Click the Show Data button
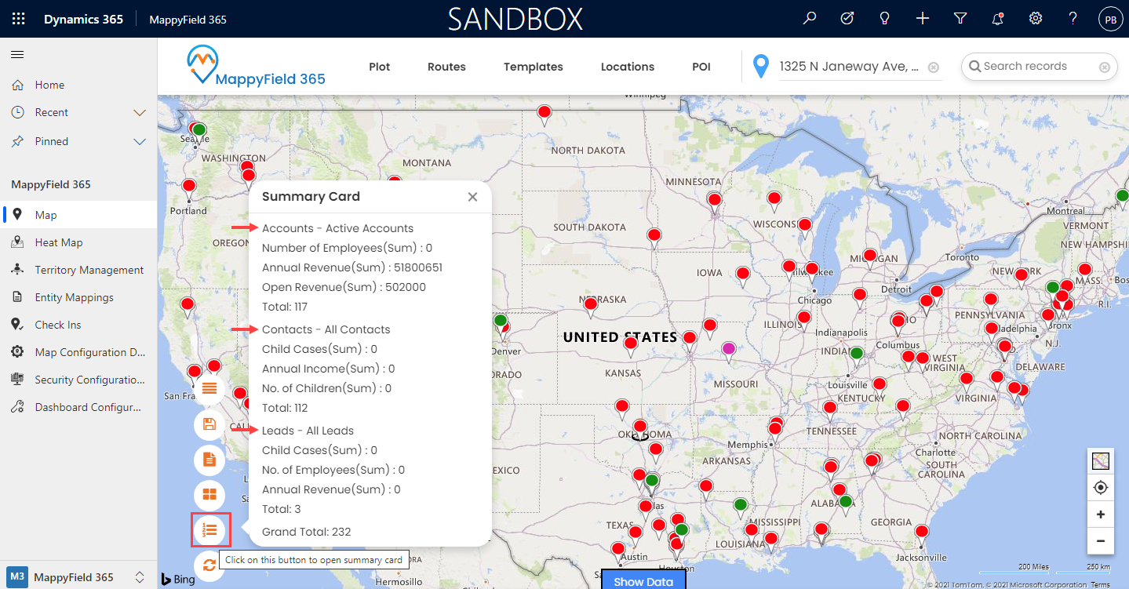1129x589 pixels. [643, 580]
